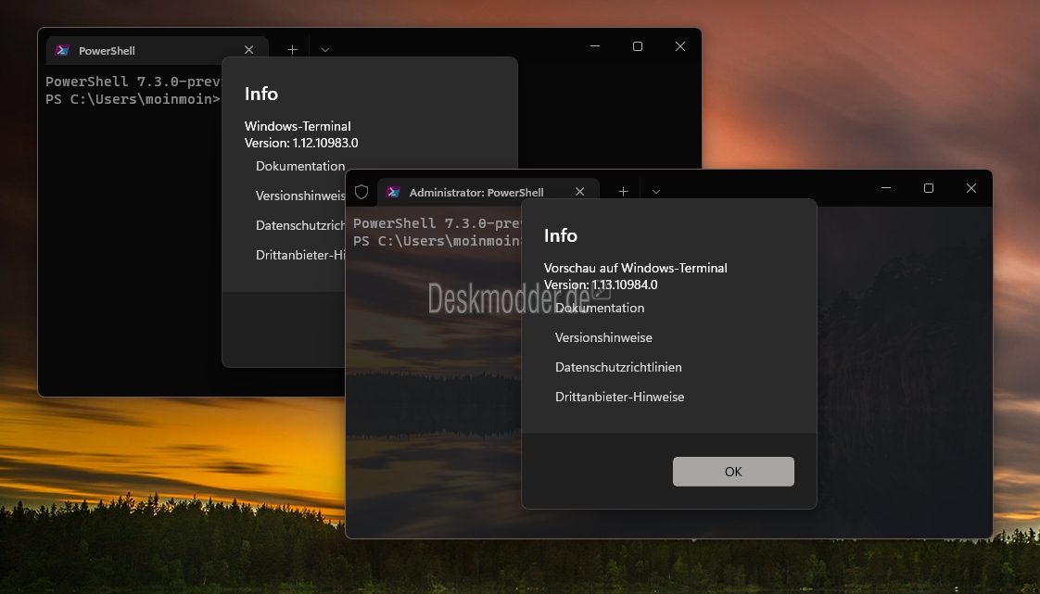The height and width of the screenshot is (594, 1040).
Task: Click the 'PowerShell 7.3.0-prev' line in the back window
Action: [133, 82]
